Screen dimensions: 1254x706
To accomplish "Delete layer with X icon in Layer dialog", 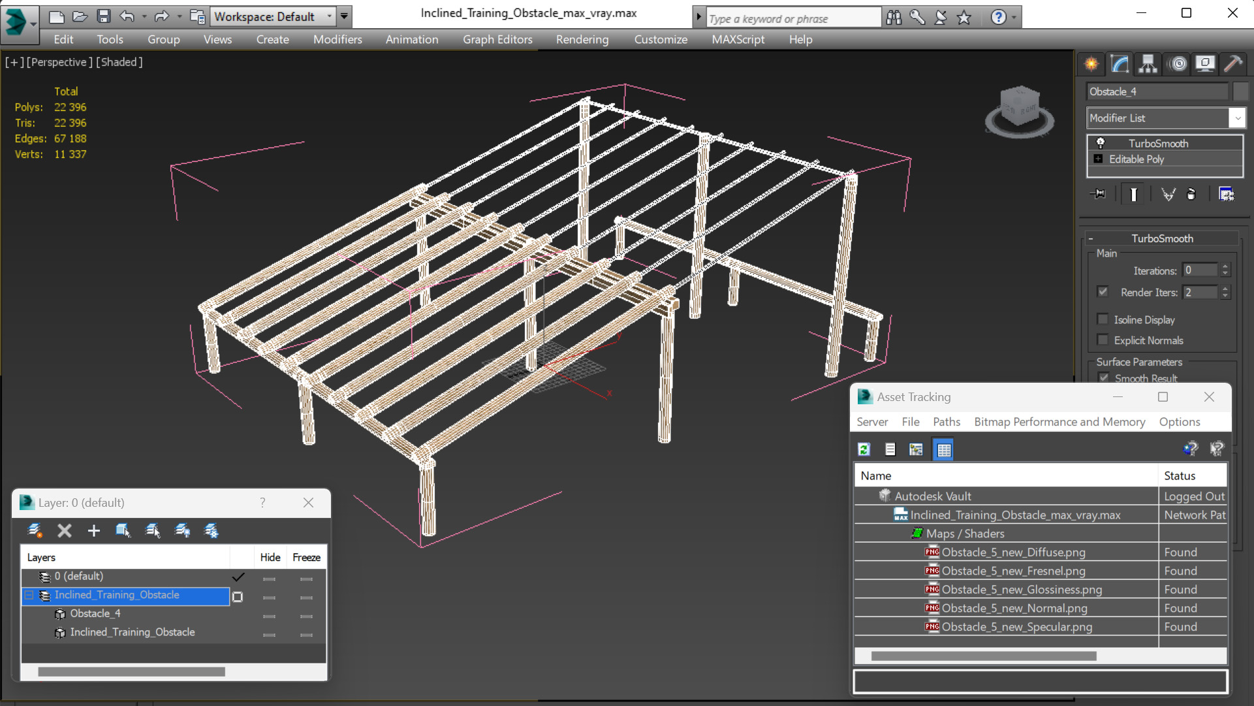I will [64, 530].
